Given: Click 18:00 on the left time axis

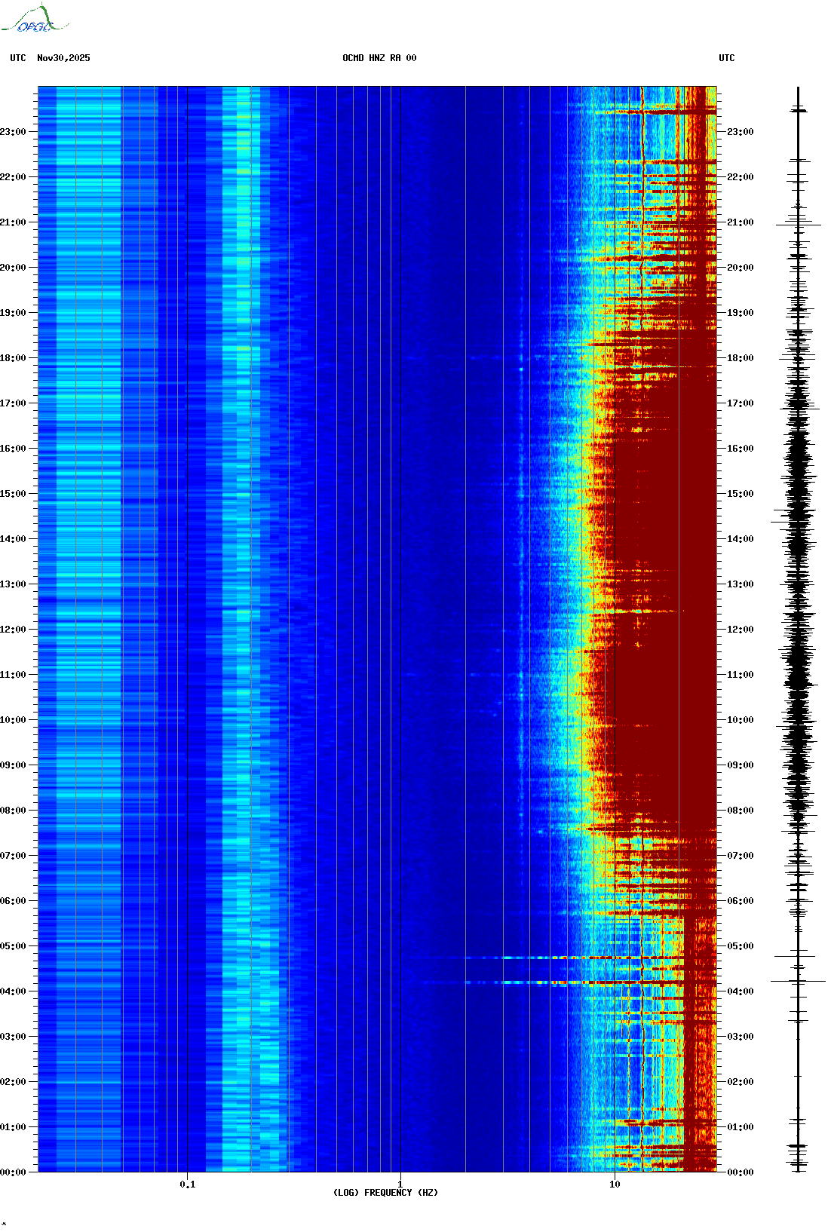Looking at the screenshot, I should pos(13,358).
